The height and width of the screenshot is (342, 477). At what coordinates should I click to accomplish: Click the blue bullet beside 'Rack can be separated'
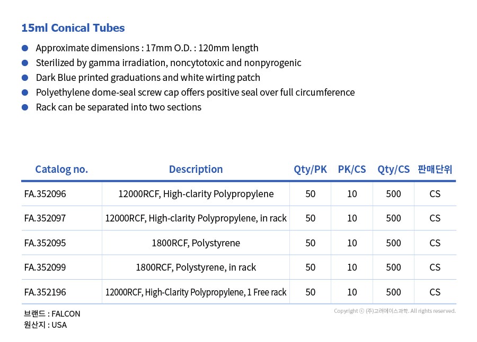click(x=24, y=107)
